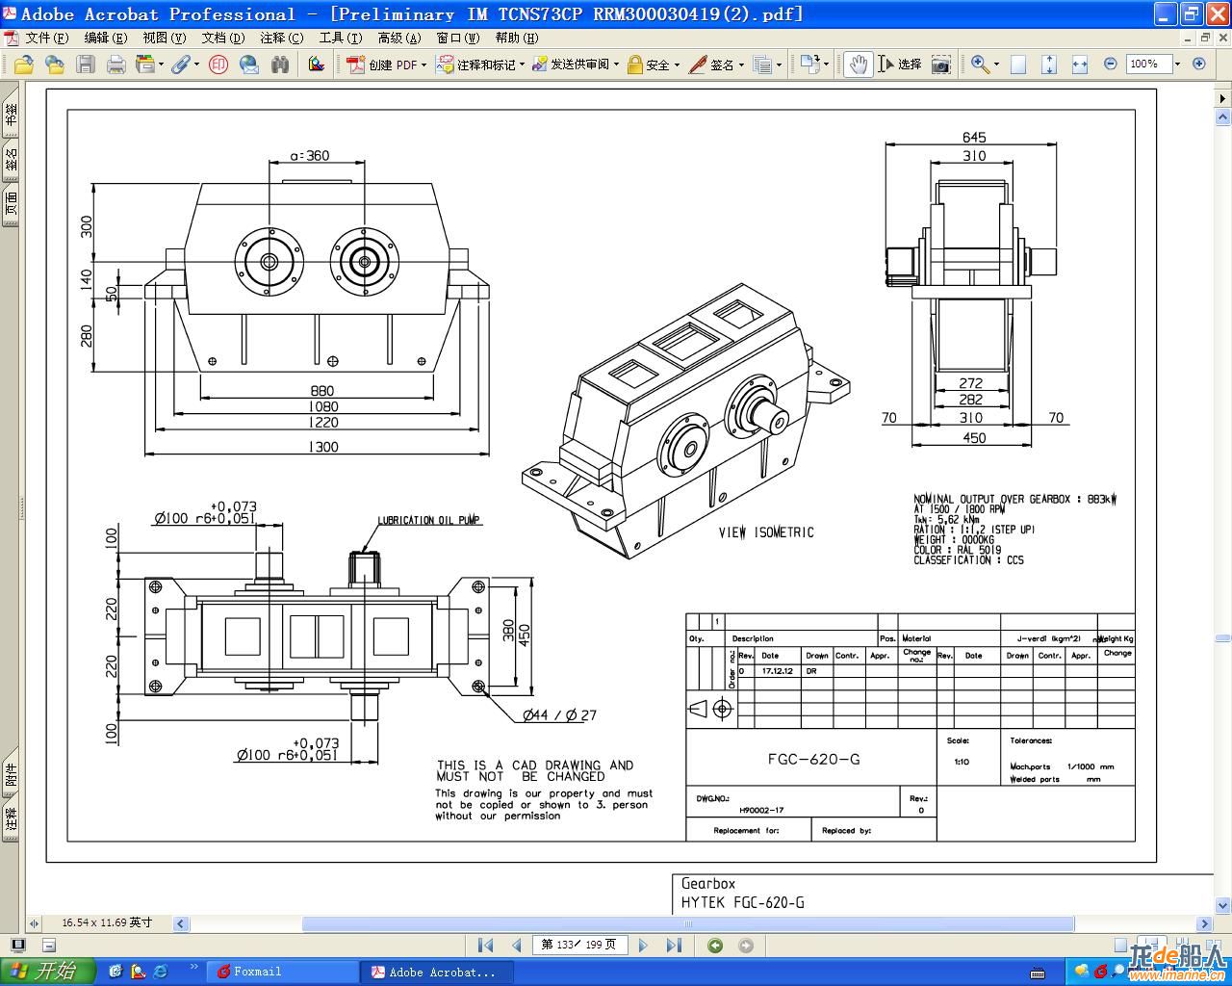Open dropdown arrow beside the paperclip icon

coord(196,65)
